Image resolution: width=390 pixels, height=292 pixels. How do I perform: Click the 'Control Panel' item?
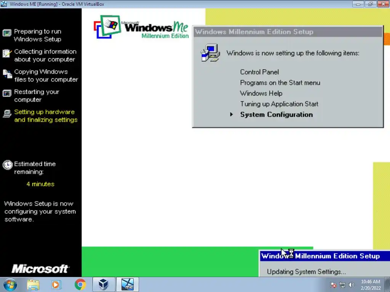tap(259, 72)
